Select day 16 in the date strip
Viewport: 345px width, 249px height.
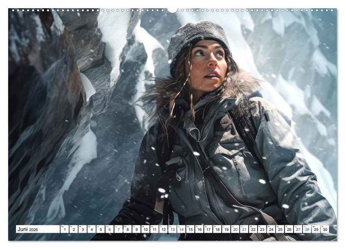tap(199, 229)
